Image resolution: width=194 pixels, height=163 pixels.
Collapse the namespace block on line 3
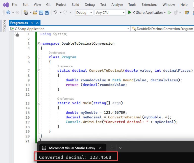pos(39,43)
